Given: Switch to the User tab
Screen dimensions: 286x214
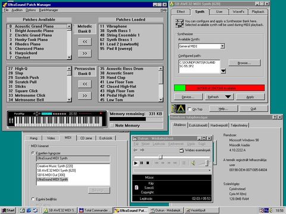Looking at the screenshot, I should [219, 12].
